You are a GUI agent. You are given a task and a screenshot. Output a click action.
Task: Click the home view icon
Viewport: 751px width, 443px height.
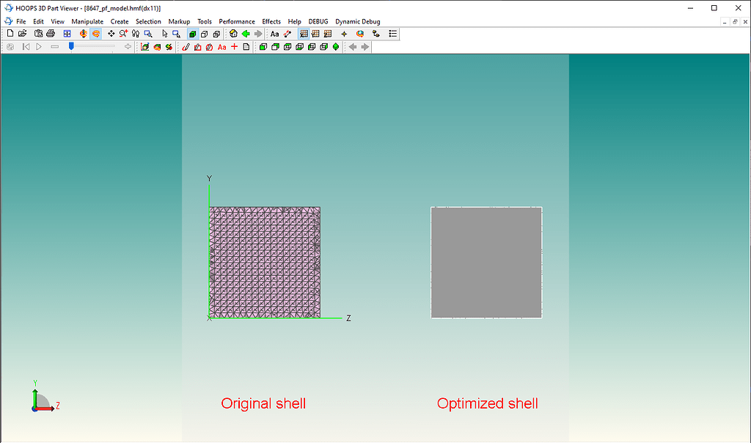pos(232,33)
